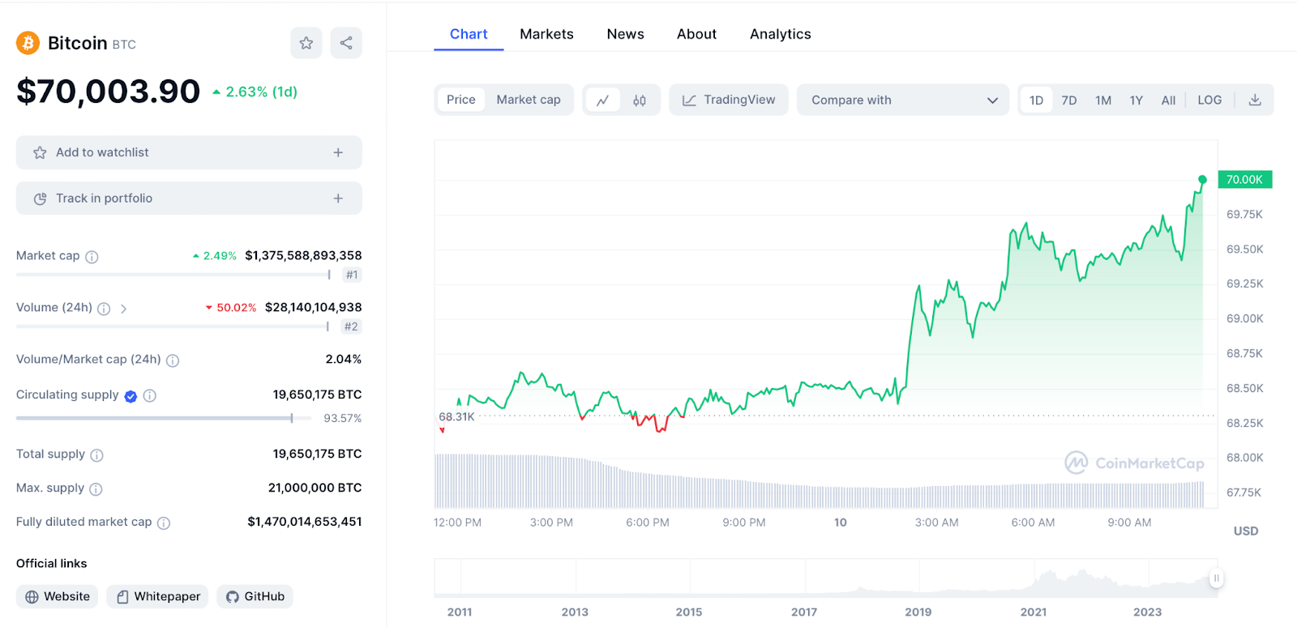Click star icon in Add to watchlist
This screenshot has width=1297, height=627.
click(x=40, y=152)
